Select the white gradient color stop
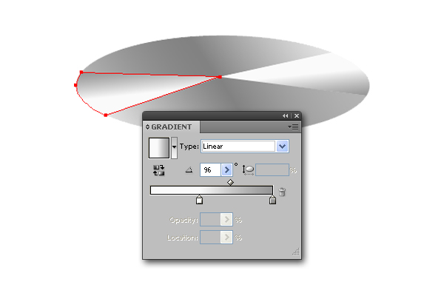The width and height of the screenshot is (444, 296). [199, 200]
